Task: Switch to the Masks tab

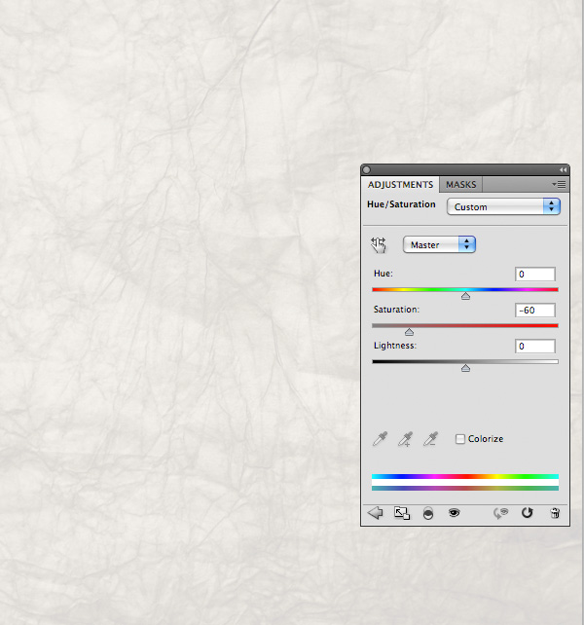Action: point(461,184)
